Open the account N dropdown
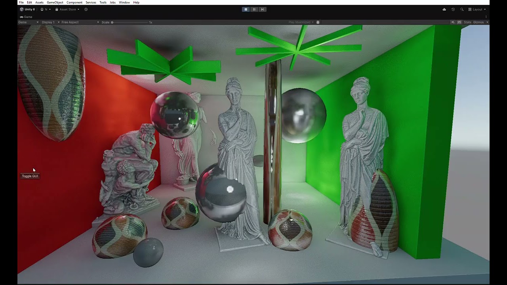This screenshot has width=507, height=285. click(x=46, y=9)
